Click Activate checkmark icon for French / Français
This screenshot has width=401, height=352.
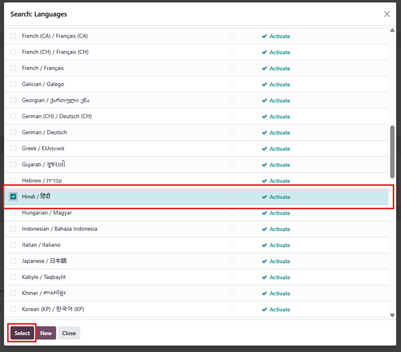(x=265, y=68)
